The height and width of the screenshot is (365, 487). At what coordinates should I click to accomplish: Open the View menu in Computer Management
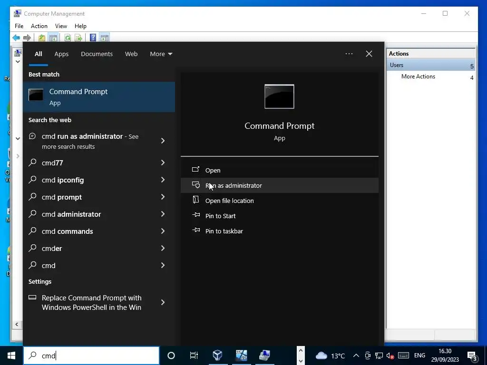[61, 26]
